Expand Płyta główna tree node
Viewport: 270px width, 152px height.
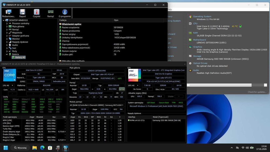[x=7, y=26]
